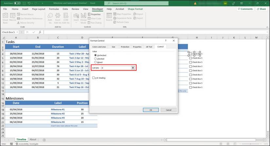Toggle Use Relative References option
Image resolution: width=270 pixels, height=146 pixels.
click(x=29, y=18)
